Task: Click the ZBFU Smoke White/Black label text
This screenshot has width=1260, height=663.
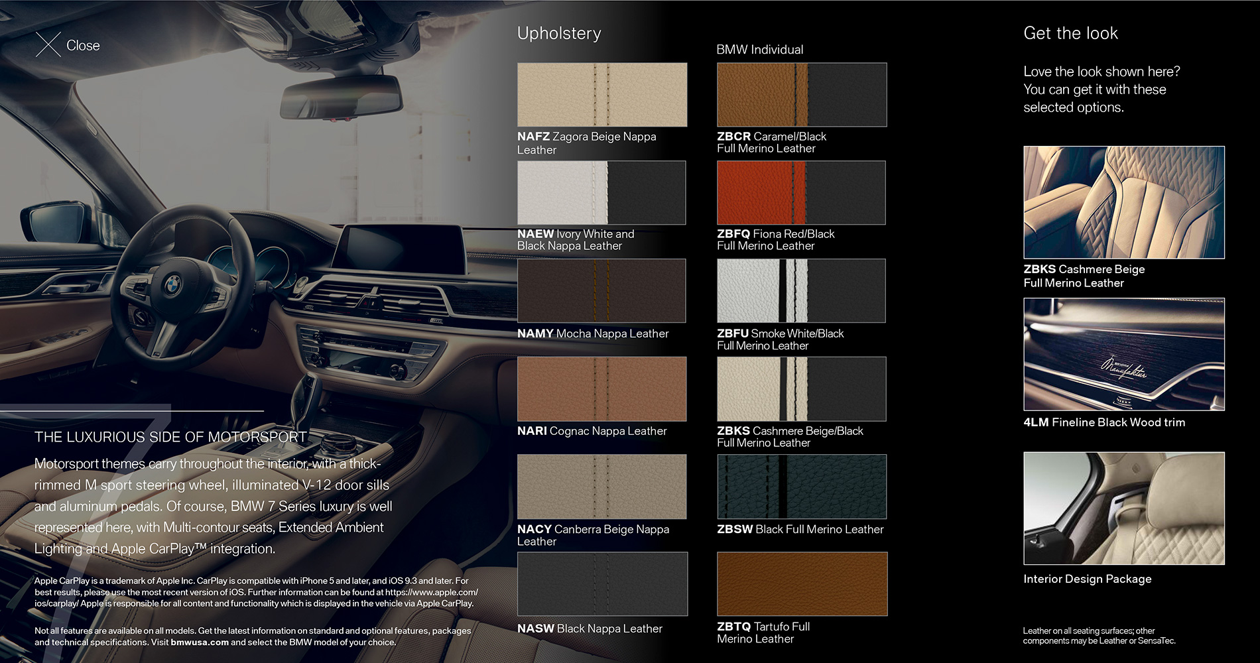Action: (x=780, y=339)
